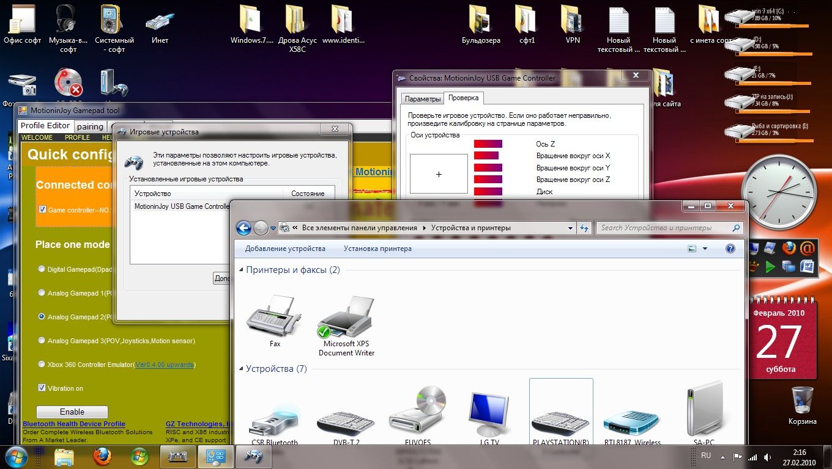Screen dimensions: 832x469
Task: Select the LG TV device
Action: [x=488, y=415]
